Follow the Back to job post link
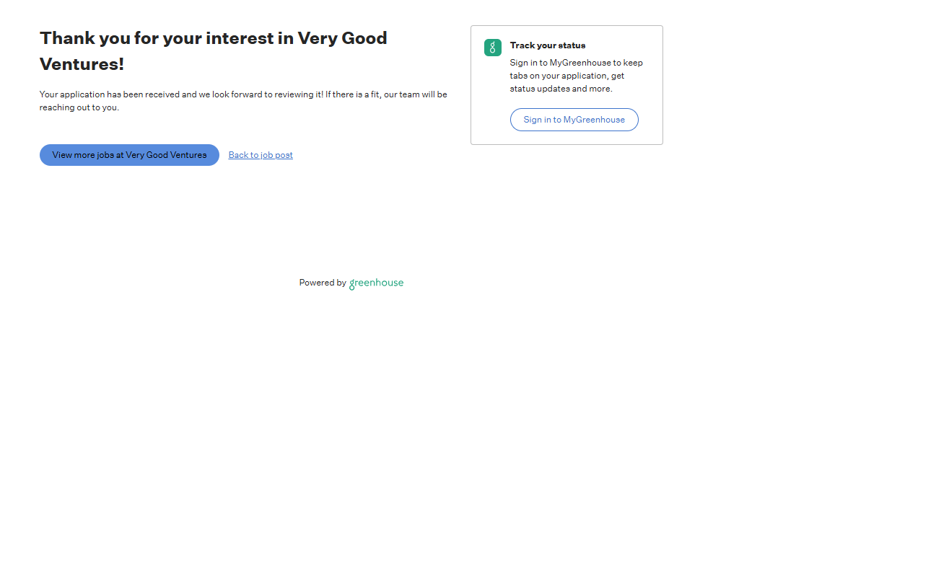 (x=261, y=155)
